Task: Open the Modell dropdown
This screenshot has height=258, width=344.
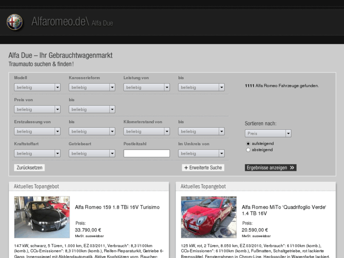Action: point(37,87)
